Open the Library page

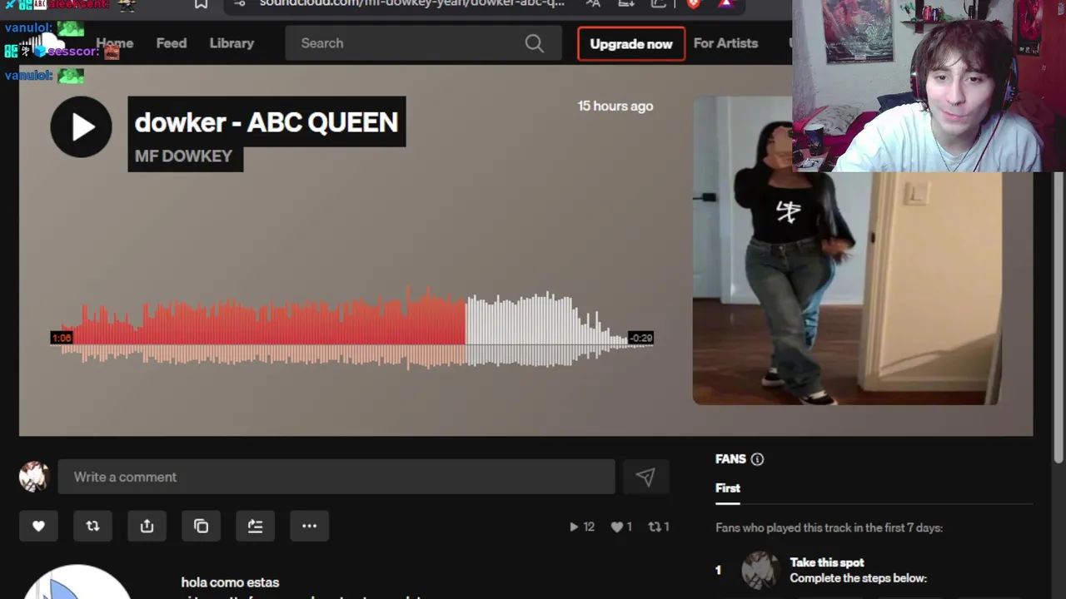(x=232, y=43)
